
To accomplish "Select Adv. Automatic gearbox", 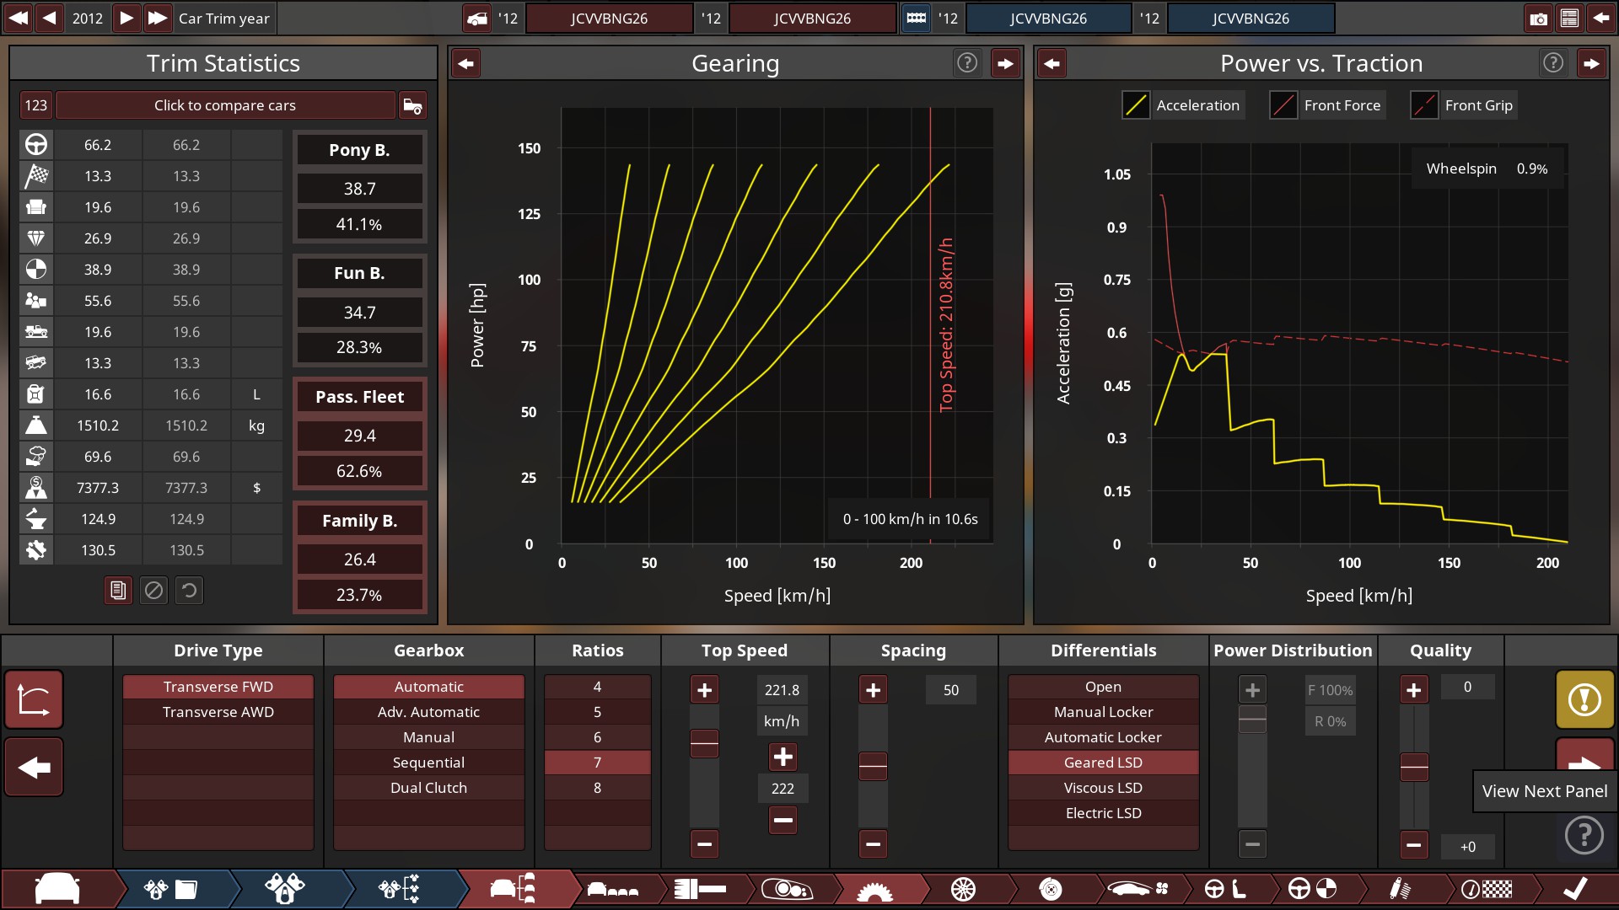I will [x=429, y=712].
